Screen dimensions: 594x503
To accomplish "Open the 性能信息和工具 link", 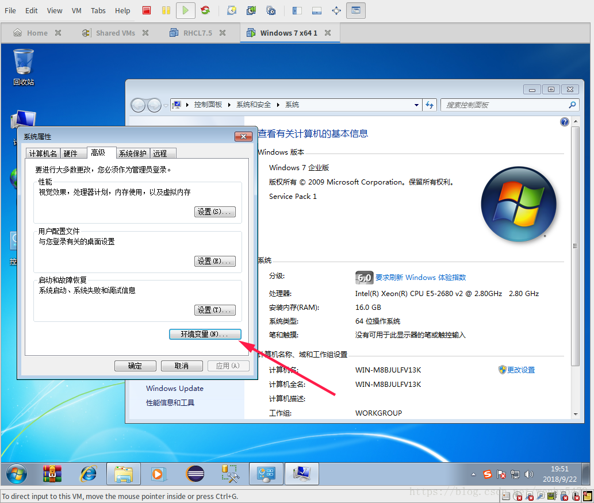I will [x=170, y=402].
